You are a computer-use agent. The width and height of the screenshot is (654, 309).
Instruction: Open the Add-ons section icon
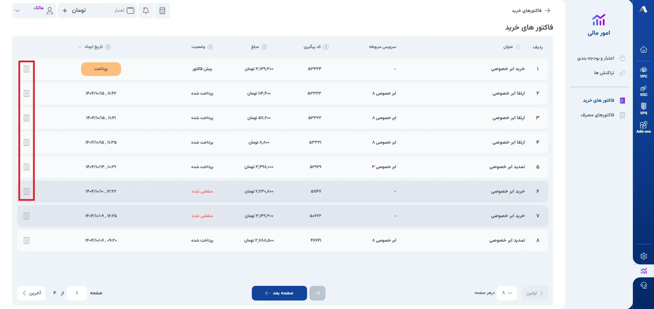point(643,127)
